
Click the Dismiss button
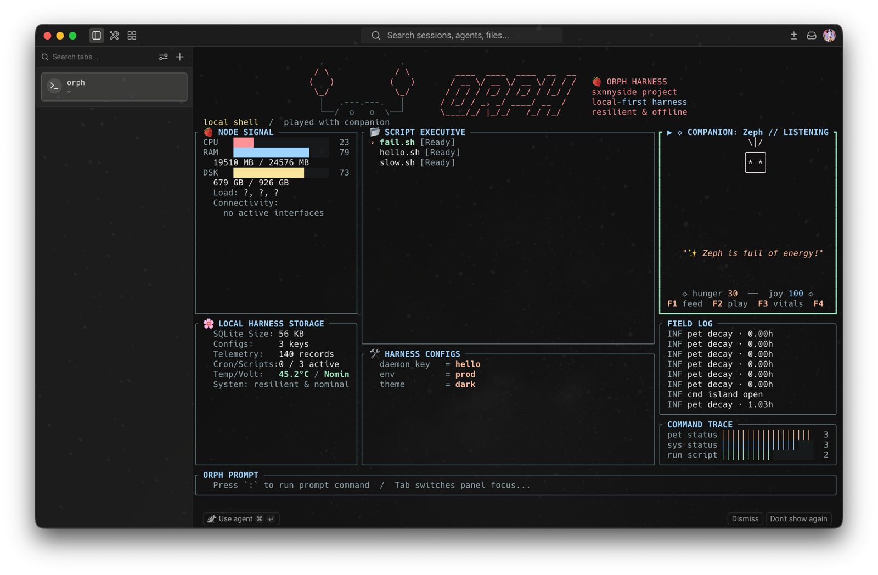click(745, 518)
